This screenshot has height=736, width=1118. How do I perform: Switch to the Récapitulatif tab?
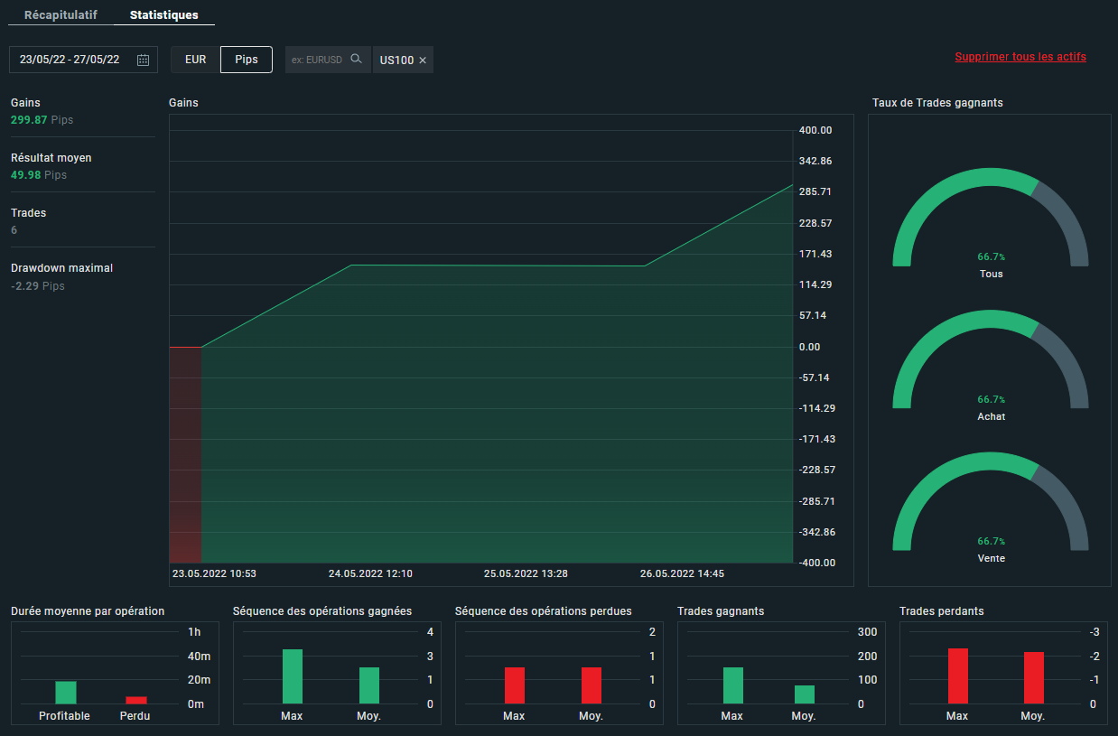click(61, 15)
